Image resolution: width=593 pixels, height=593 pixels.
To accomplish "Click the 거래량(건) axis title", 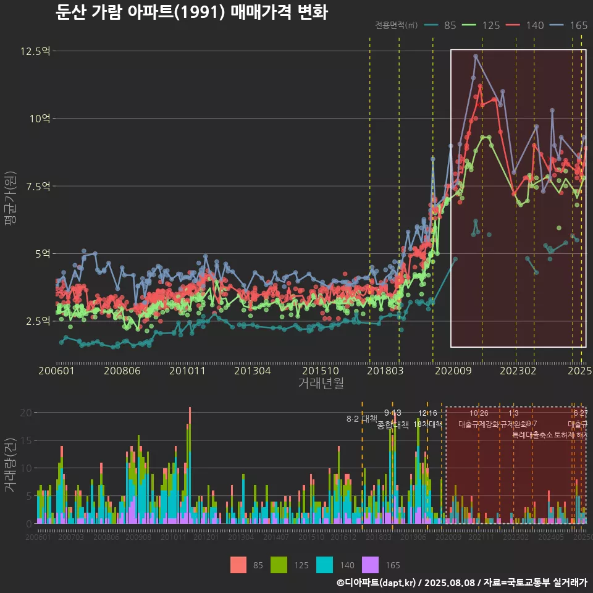I will coord(11,465).
